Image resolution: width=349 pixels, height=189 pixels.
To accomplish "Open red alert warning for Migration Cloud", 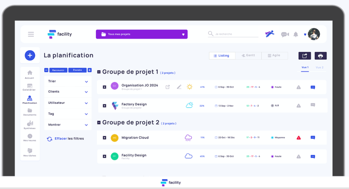I will 299,138.
